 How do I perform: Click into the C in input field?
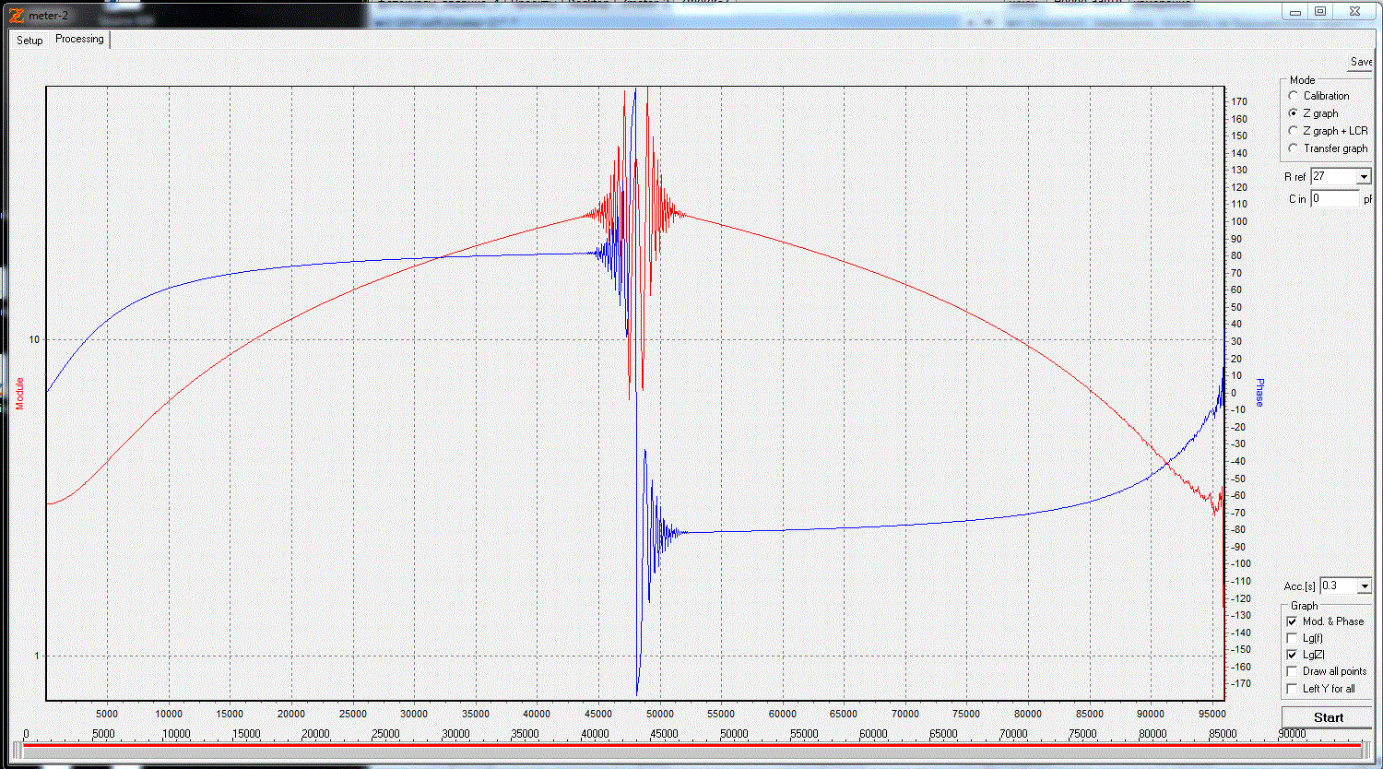click(1333, 198)
